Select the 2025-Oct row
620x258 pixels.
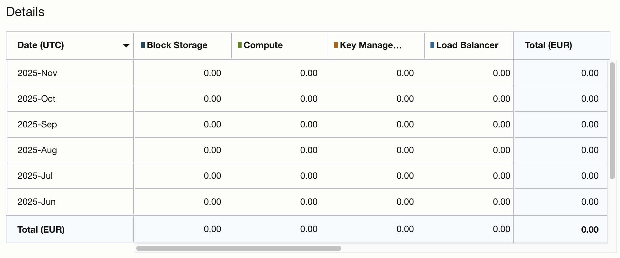pyautogui.click(x=307, y=99)
